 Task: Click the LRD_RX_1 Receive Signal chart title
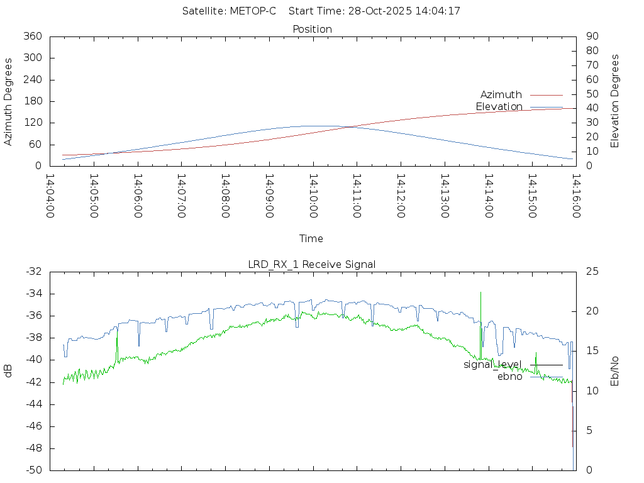312,264
